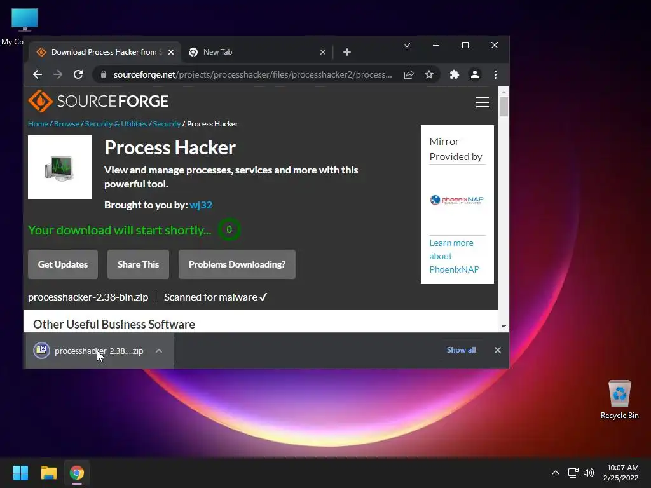Minimize the Chrome window
The image size is (651, 488).
point(436,45)
